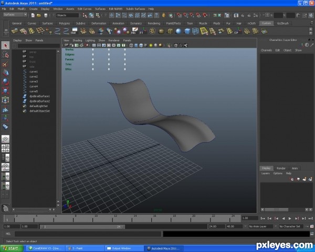
Task: Open the Edit NURBS menu
Action: click(115, 9)
